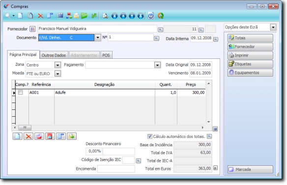Click the orange-green refresh icon
Screen dimensions: 287x185
click(161, 16)
